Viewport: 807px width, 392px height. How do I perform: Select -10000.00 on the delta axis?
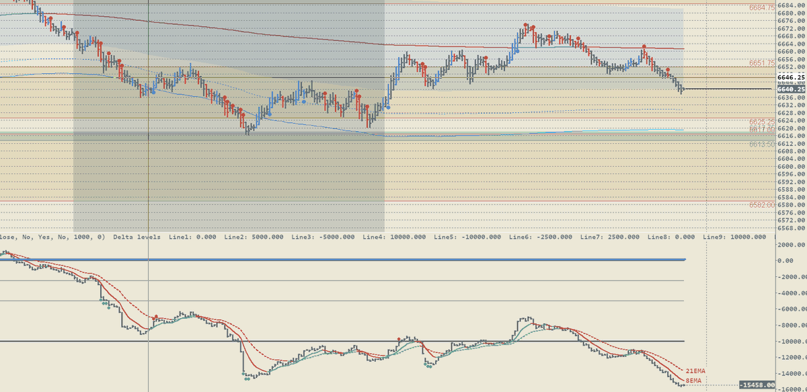click(x=791, y=342)
